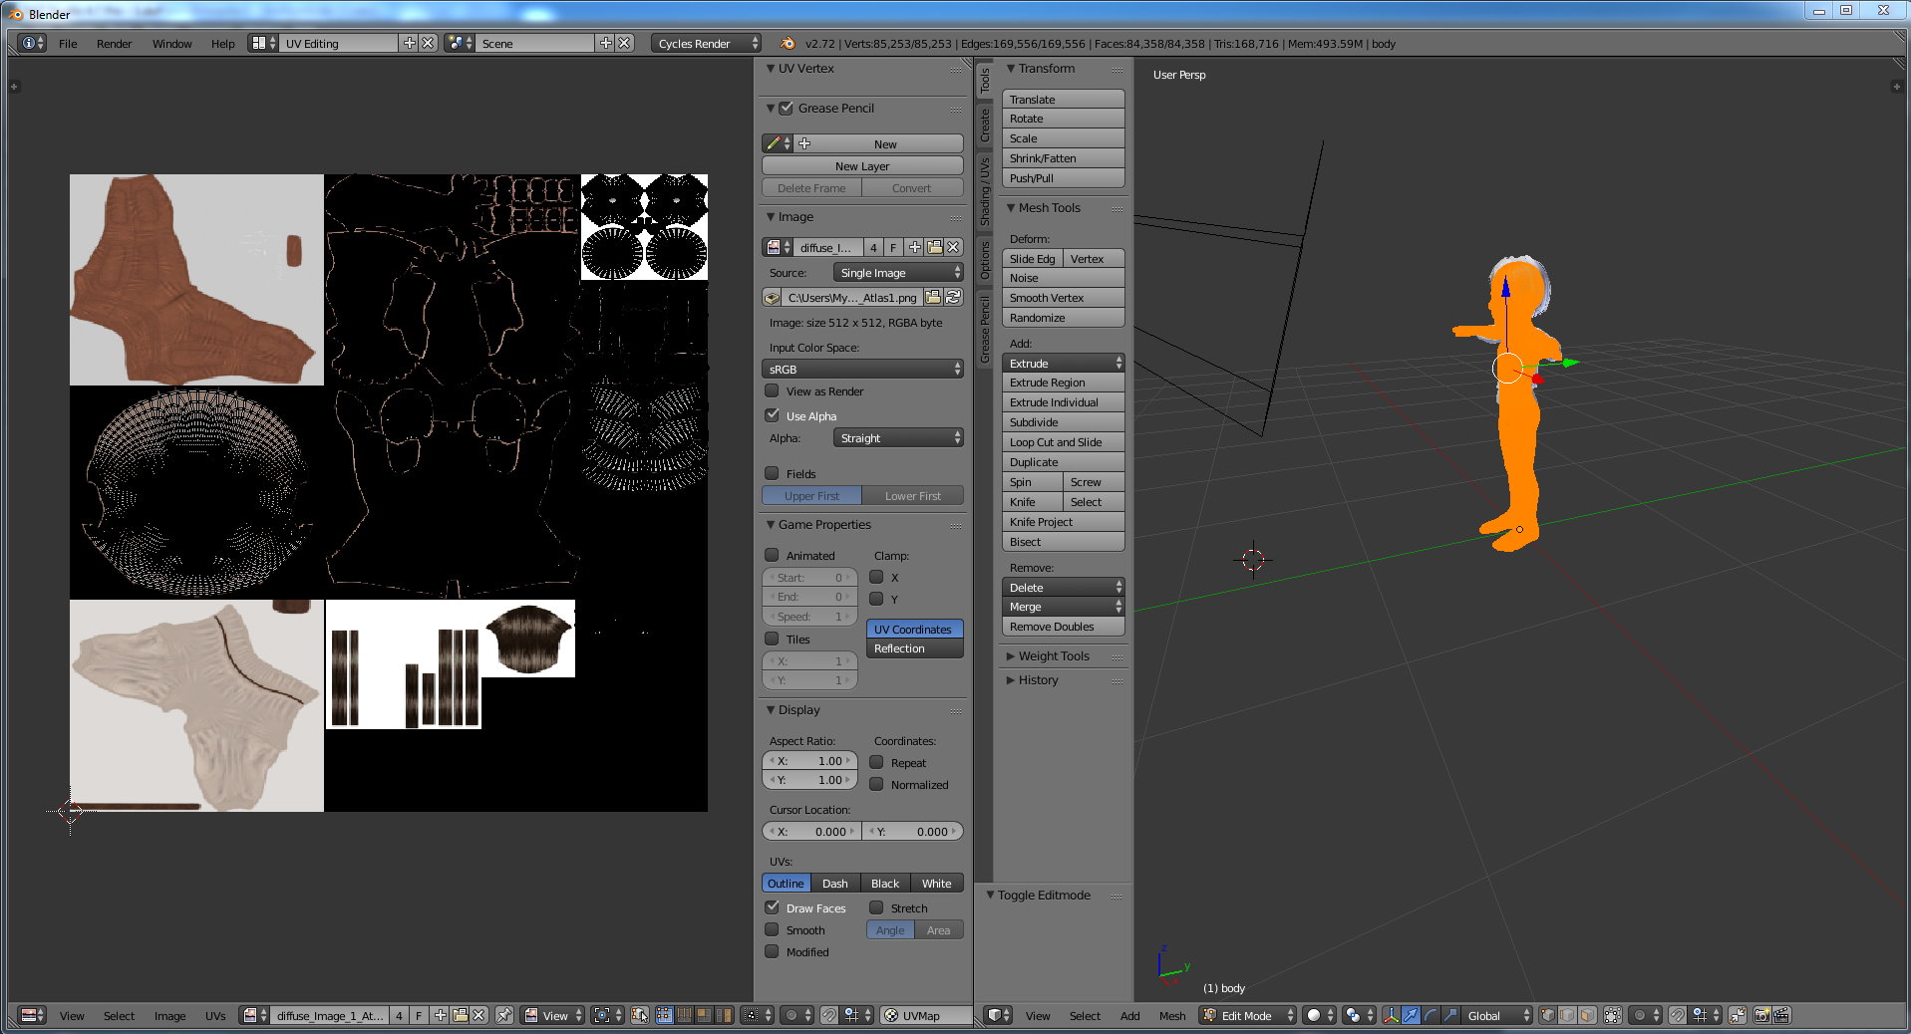This screenshot has height=1034, width=1911.
Task: Disable the Use Alpha checkbox
Action: pos(773,415)
